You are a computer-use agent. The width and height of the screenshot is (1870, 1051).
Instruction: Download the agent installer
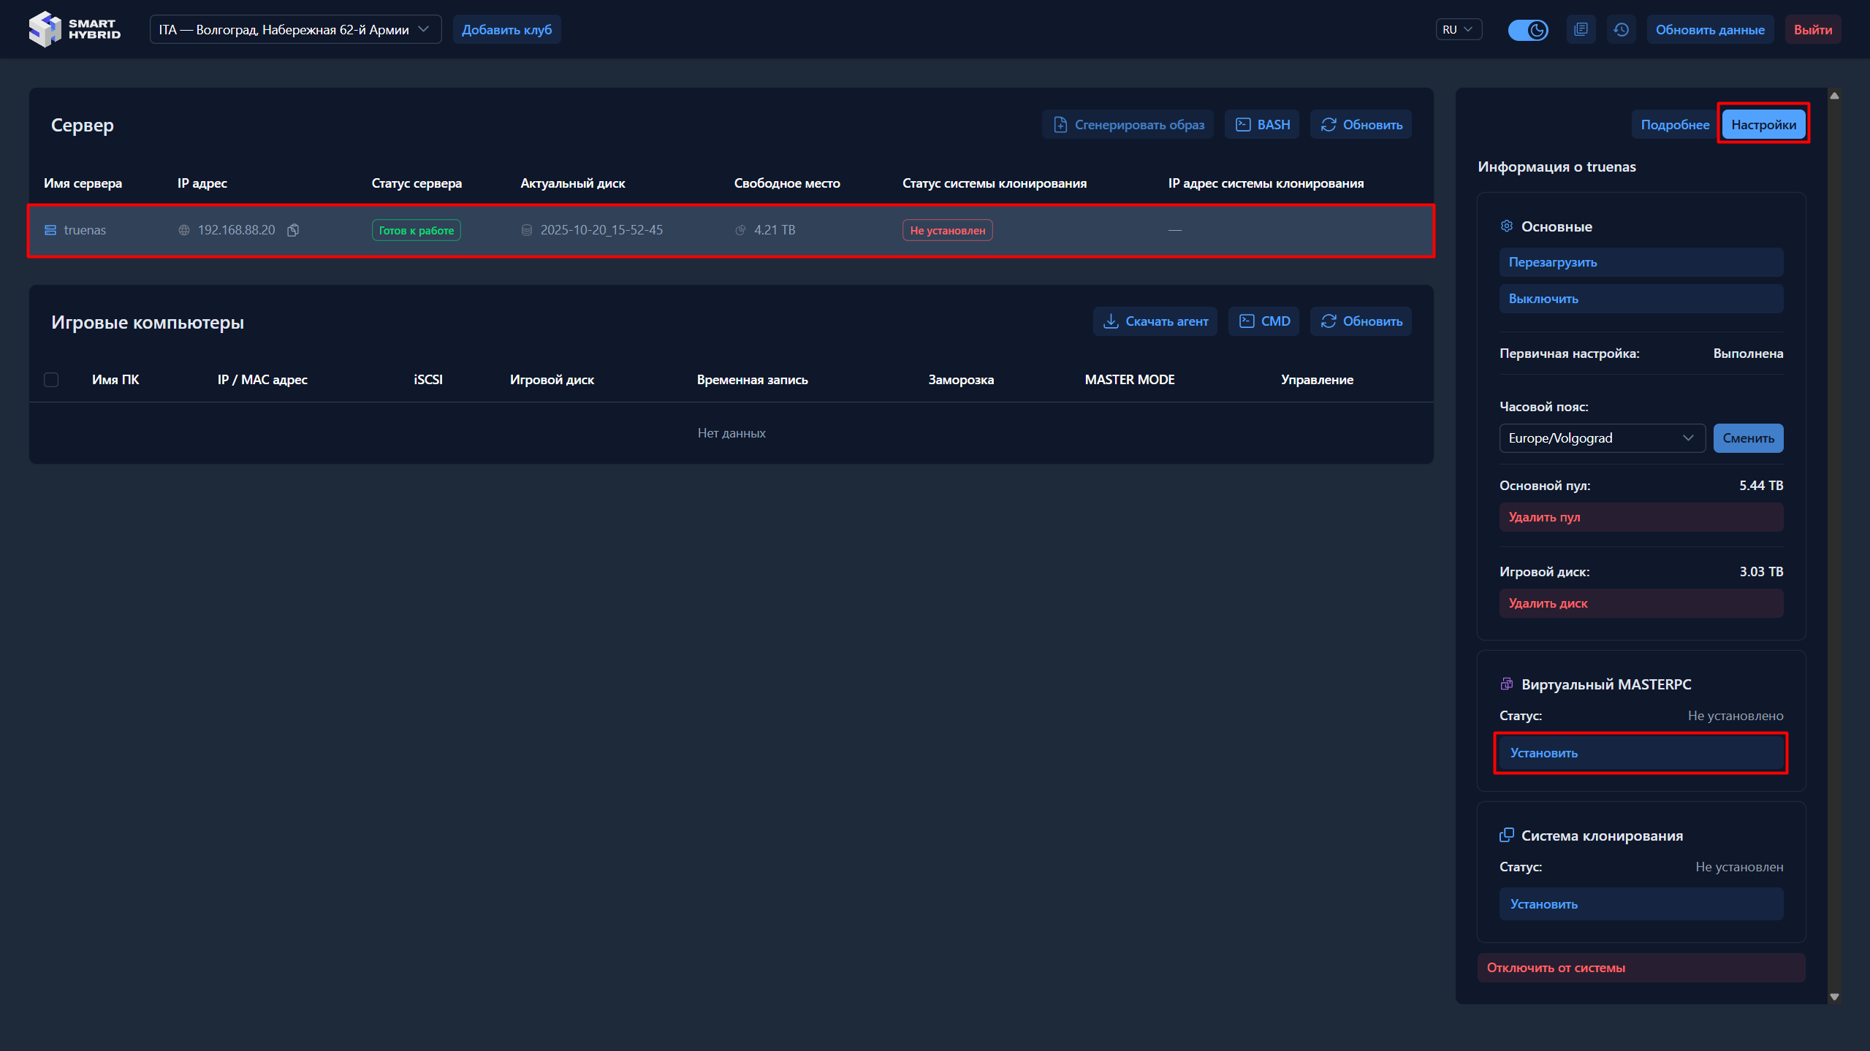coord(1155,321)
